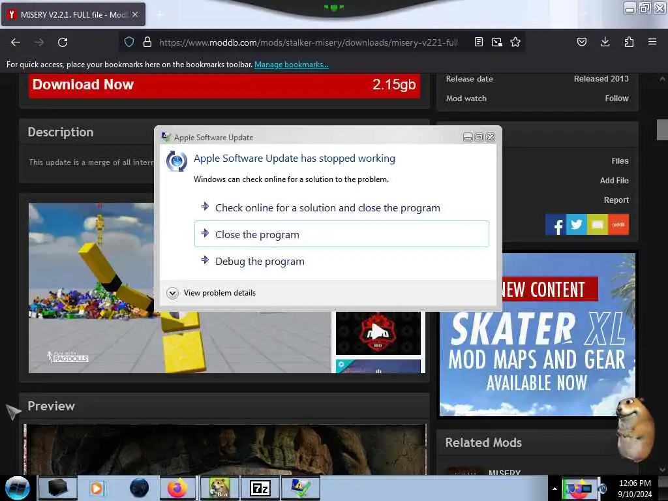Open the Firefox hamburger menu

(652, 42)
